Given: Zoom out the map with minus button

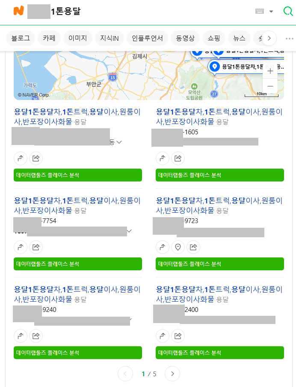Looking at the screenshot, I should [270, 86].
